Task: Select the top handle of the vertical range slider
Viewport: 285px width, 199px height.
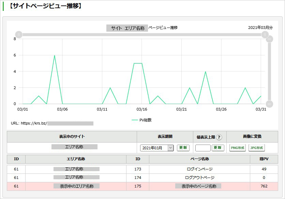Action: pos(269,39)
